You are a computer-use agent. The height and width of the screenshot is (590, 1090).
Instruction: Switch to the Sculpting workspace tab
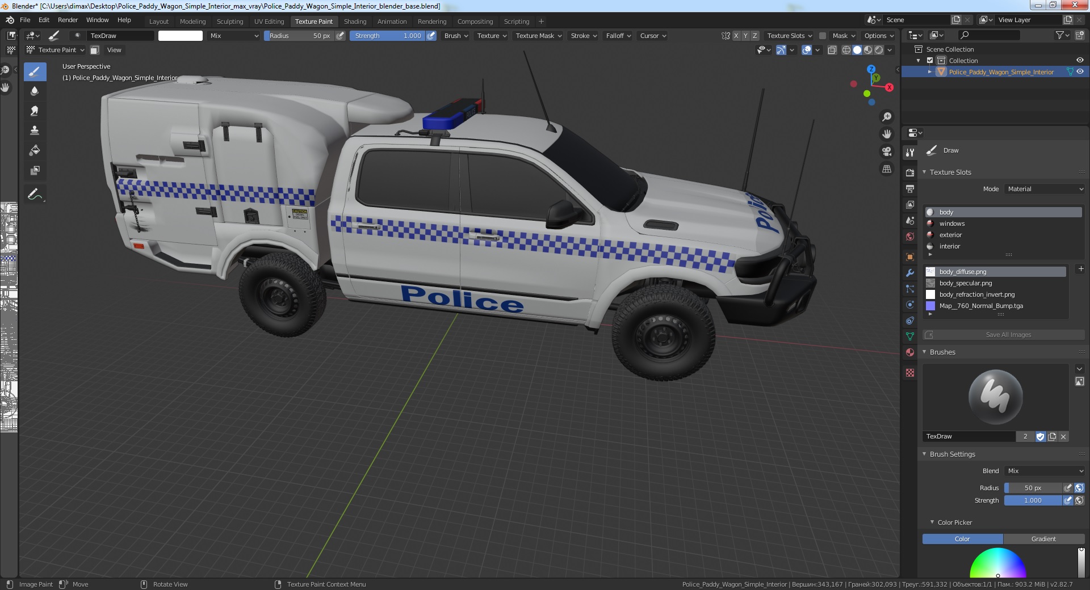(230, 22)
